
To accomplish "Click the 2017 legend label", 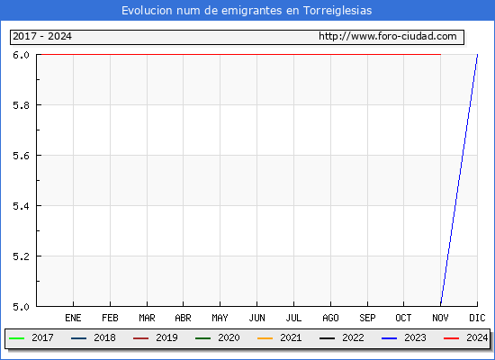I will (42, 337).
